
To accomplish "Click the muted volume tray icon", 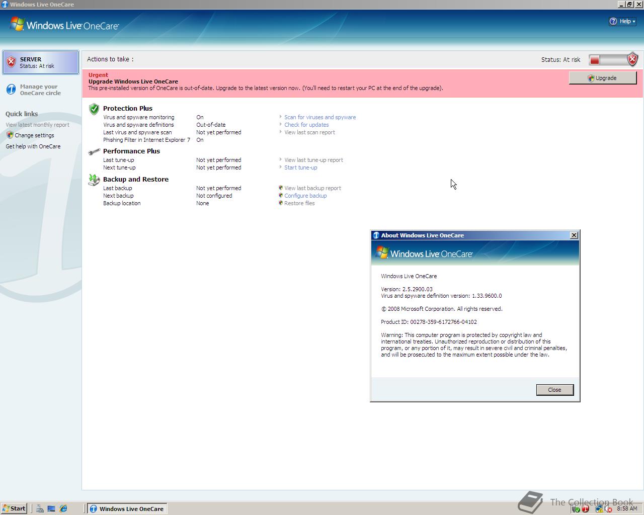I will pyautogui.click(x=608, y=509).
